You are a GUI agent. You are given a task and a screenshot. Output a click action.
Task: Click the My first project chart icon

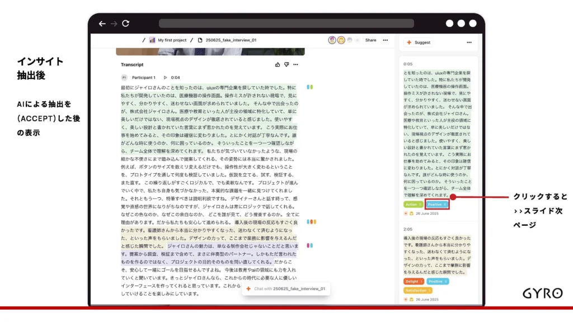point(152,40)
